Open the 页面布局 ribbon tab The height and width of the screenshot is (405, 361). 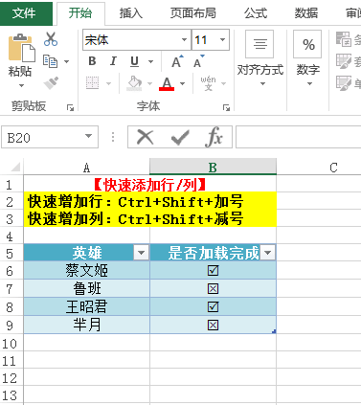[x=192, y=13]
